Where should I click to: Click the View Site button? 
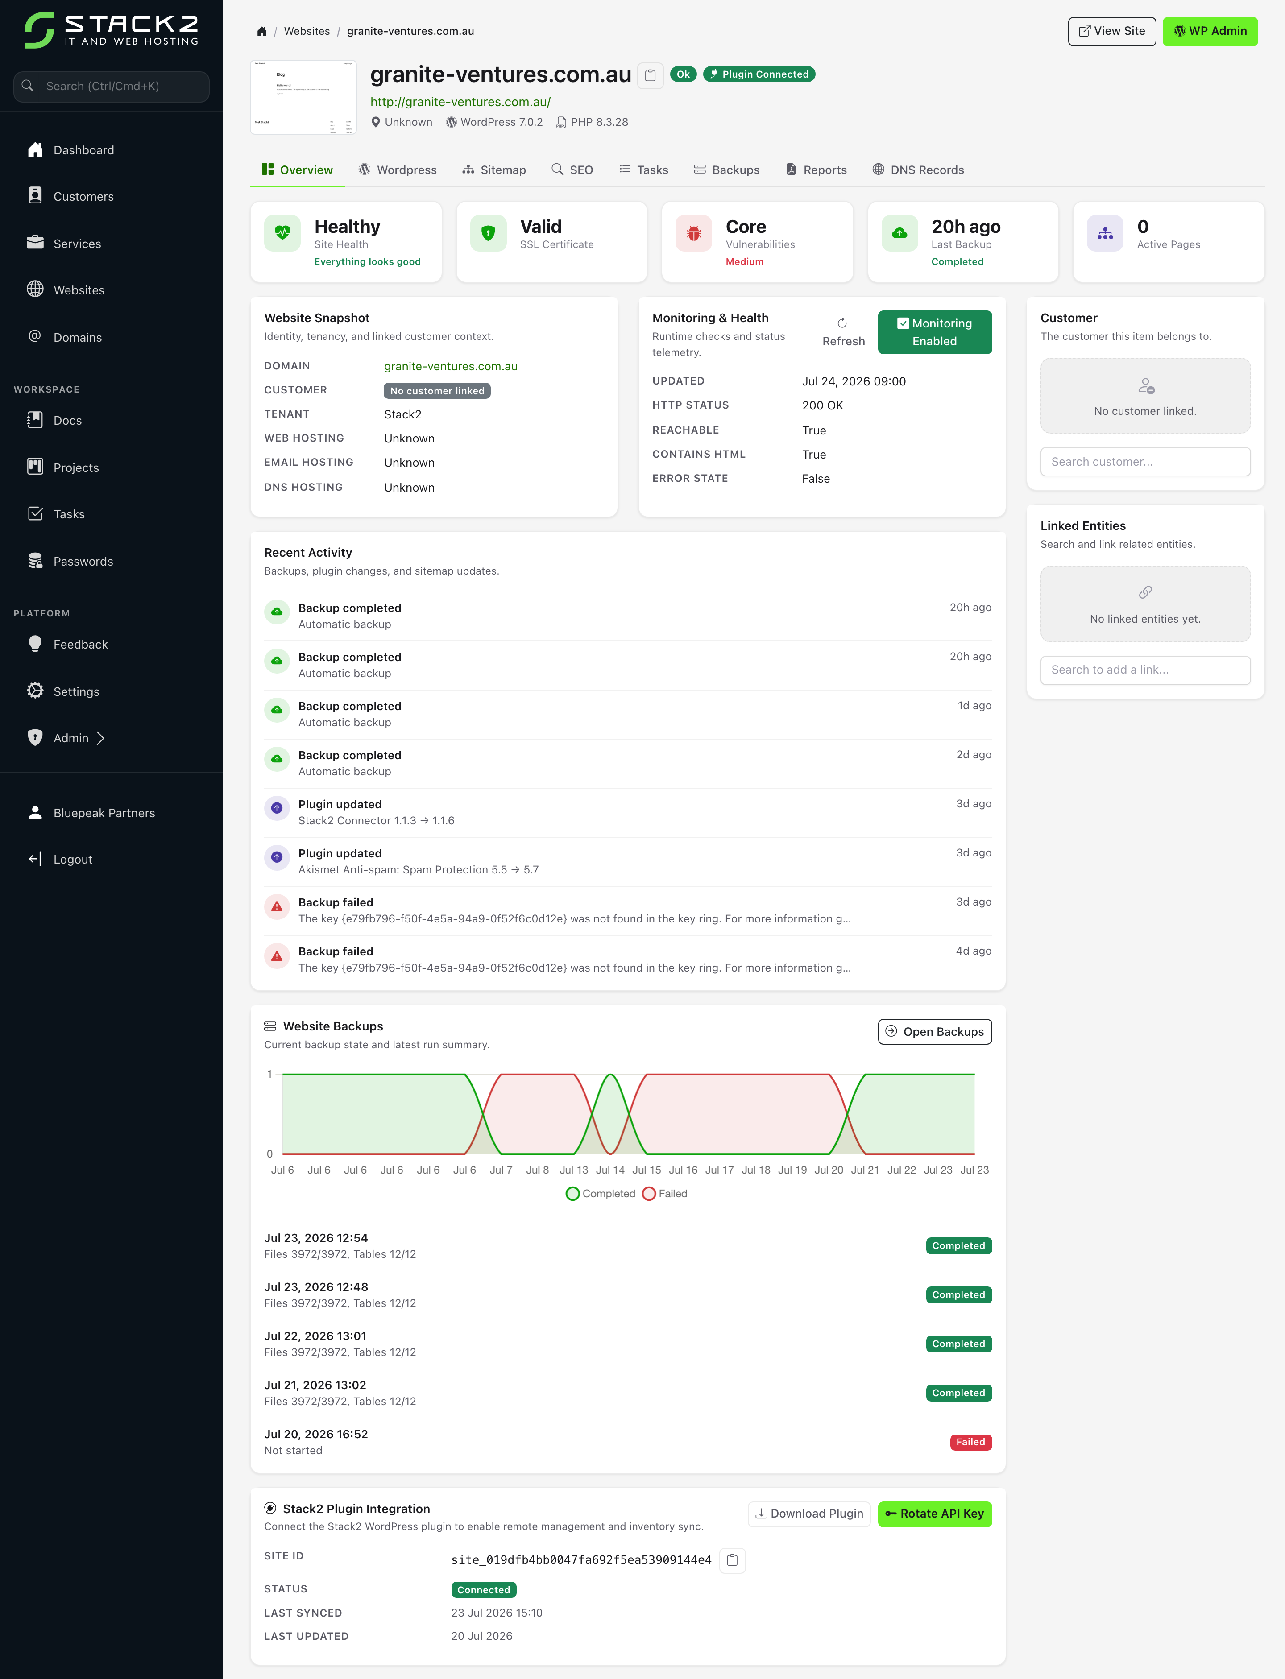pos(1111,31)
